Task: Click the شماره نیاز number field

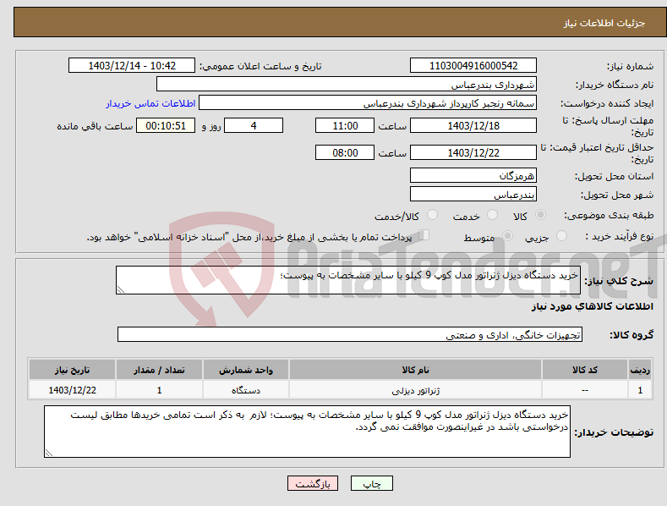Action: pyautogui.click(x=473, y=66)
